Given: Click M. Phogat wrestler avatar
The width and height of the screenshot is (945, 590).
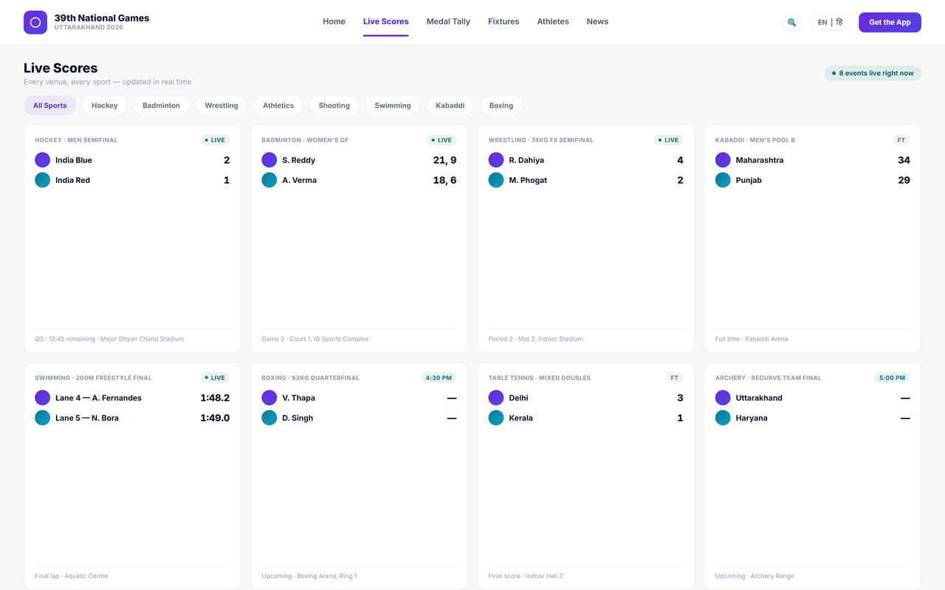Looking at the screenshot, I should [x=496, y=180].
